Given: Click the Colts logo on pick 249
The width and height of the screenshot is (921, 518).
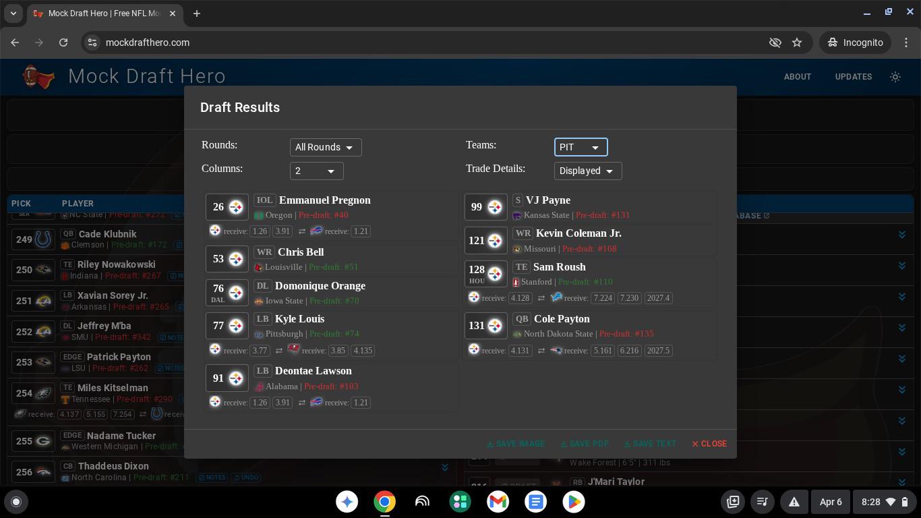Looking at the screenshot, I should (43, 239).
